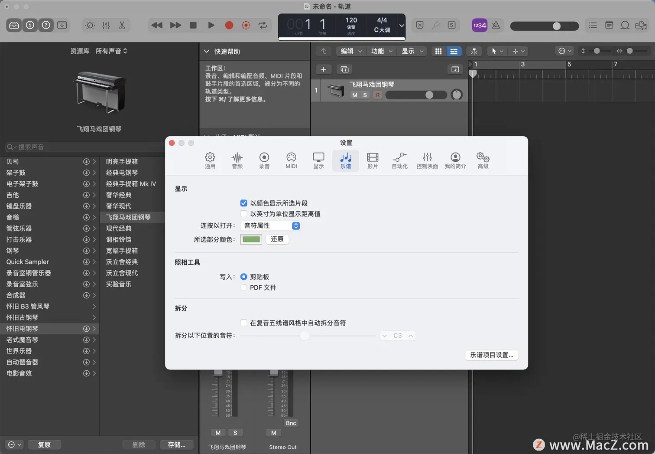Select the 'PDF 文件' radio button
The image size is (655, 454).
[244, 287]
